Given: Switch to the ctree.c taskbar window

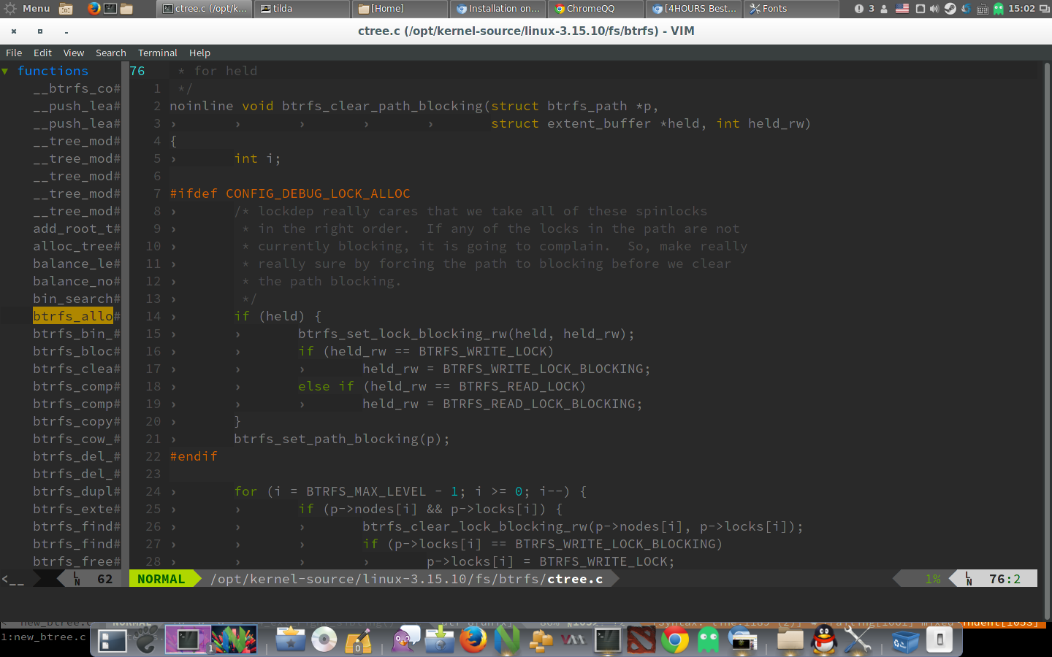Looking at the screenshot, I should [x=205, y=9].
